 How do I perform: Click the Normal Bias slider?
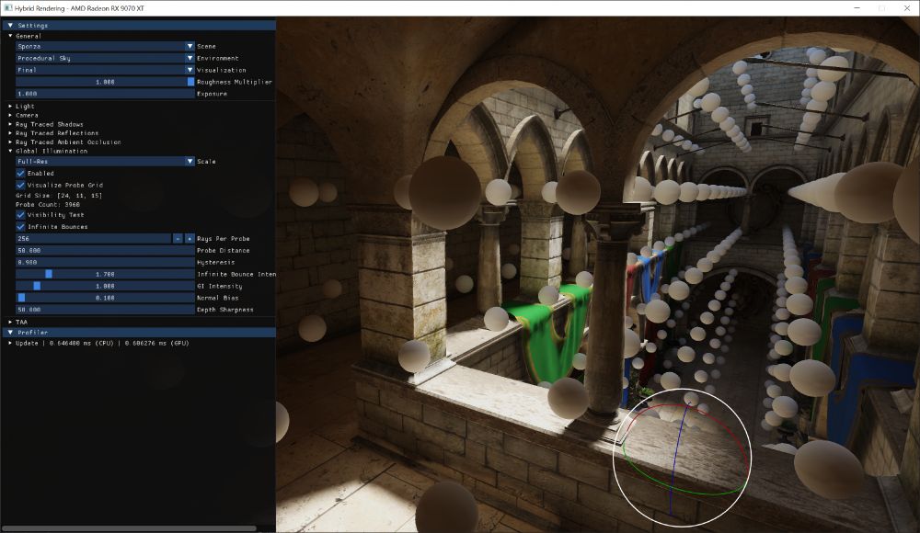tap(105, 298)
